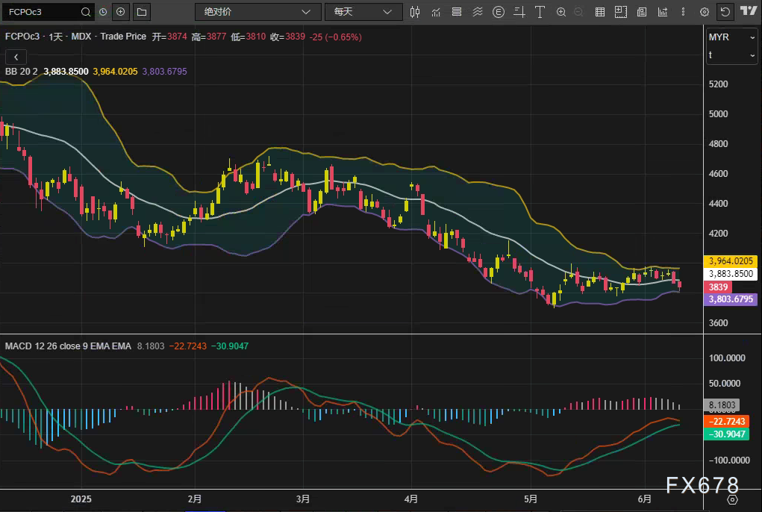Image resolution: width=762 pixels, height=512 pixels.
Task: Click the reset chart arrow icon
Action: [725, 12]
